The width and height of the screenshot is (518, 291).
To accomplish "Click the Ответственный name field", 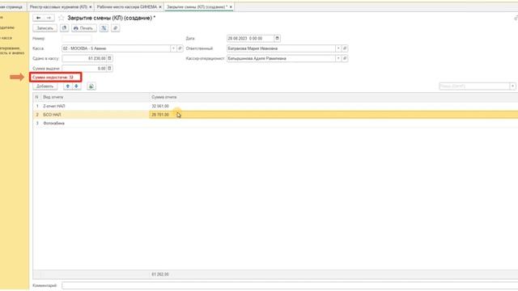I will [281, 48].
